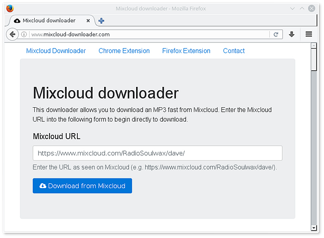This screenshot has height=238, width=324.
Task: Click example URL hint text below field
Action: (x=155, y=167)
